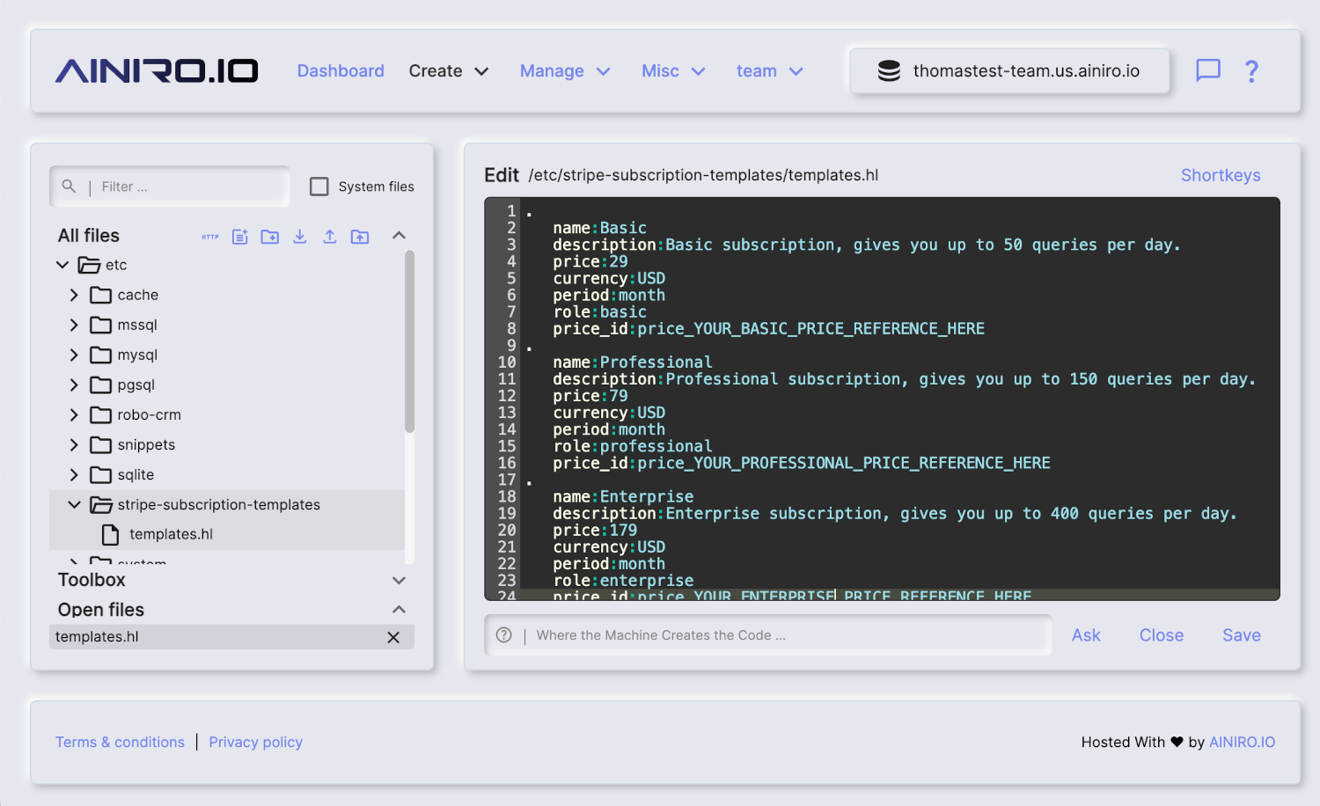Collapse the etc folder

coord(62,265)
